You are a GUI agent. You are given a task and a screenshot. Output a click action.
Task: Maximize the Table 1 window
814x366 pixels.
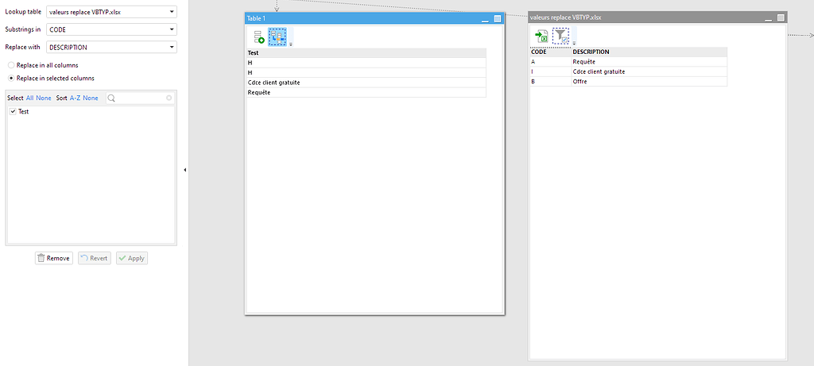(x=498, y=19)
